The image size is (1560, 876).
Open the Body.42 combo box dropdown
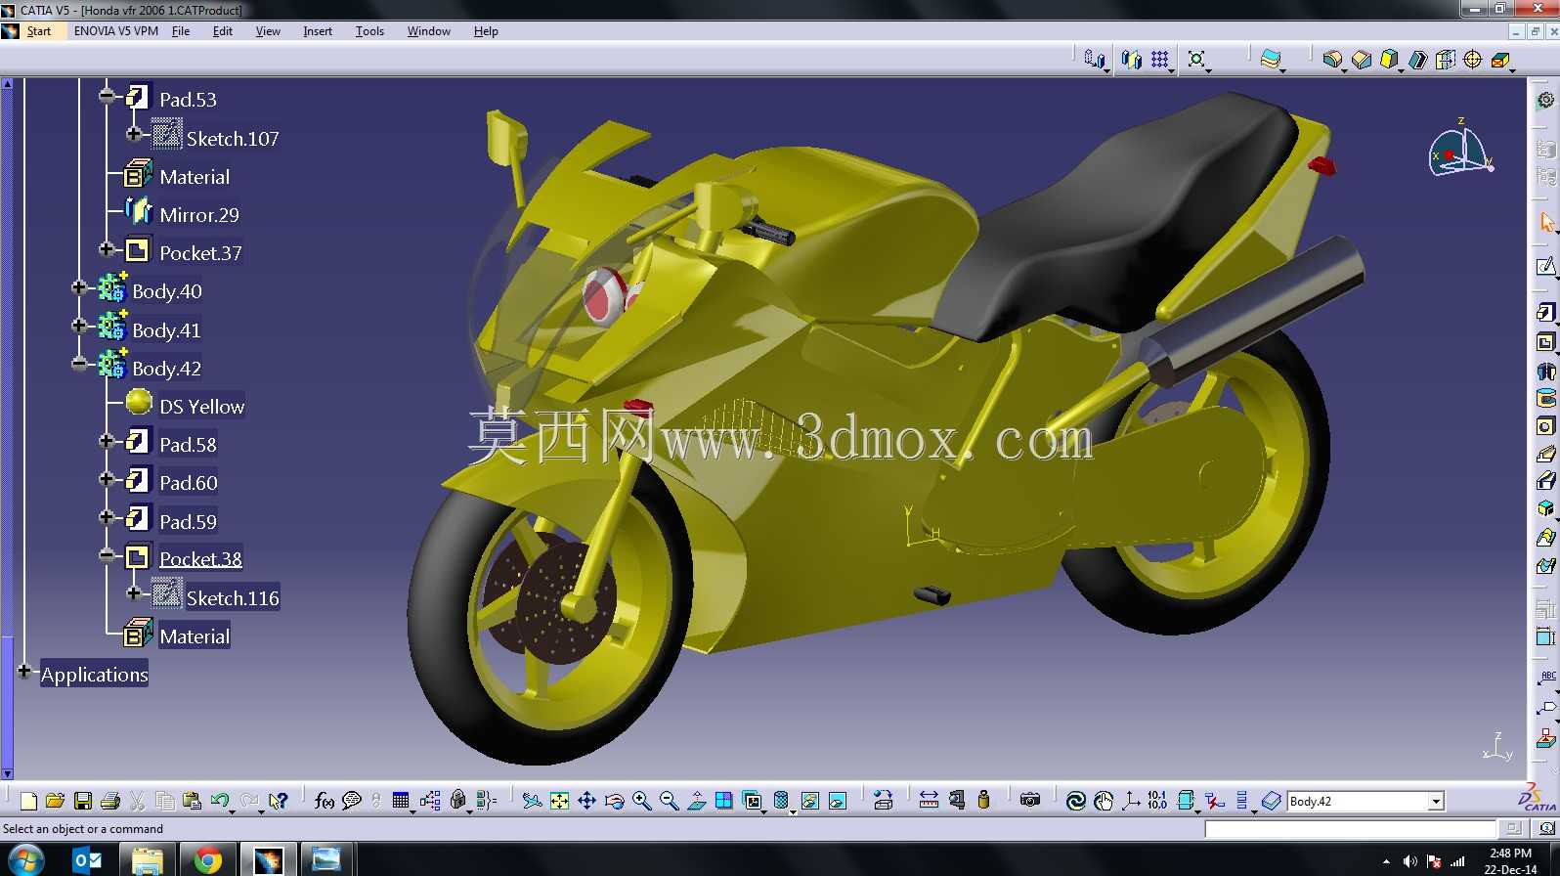coord(1436,802)
